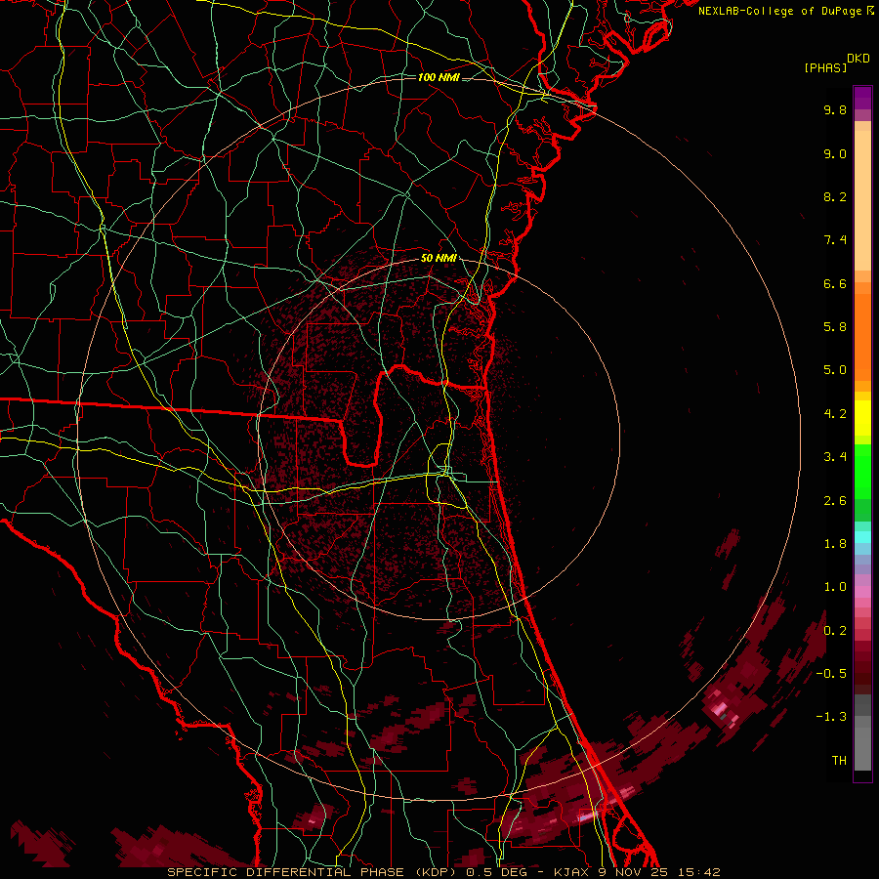Viewport: 879px width, 879px height.
Task: Click the 5.8 value on the color scale
Action: [x=835, y=327]
